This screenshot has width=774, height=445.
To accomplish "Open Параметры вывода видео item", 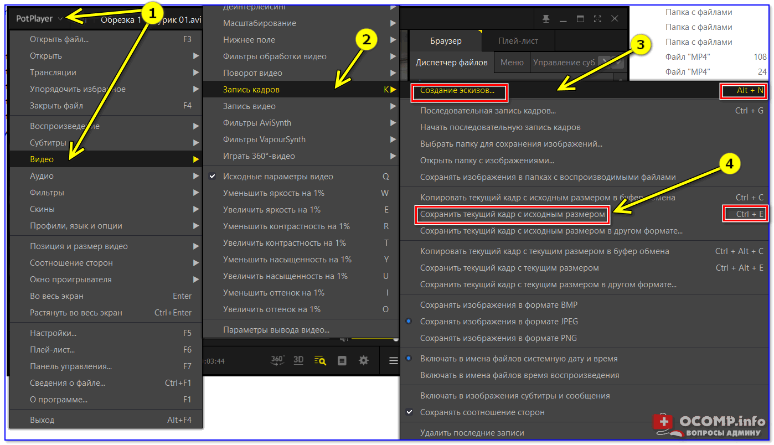I will tap(276, 330).
